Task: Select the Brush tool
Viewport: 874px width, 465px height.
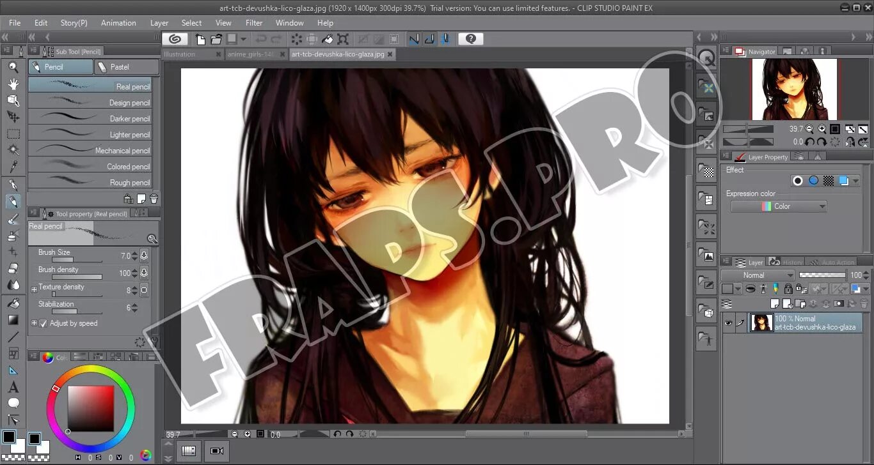Action: 13,219
